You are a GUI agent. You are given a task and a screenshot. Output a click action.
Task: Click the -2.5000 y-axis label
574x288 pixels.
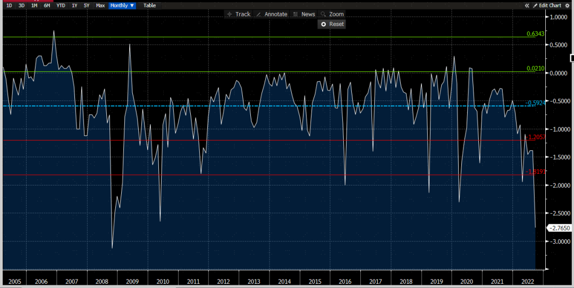point(560,214)
